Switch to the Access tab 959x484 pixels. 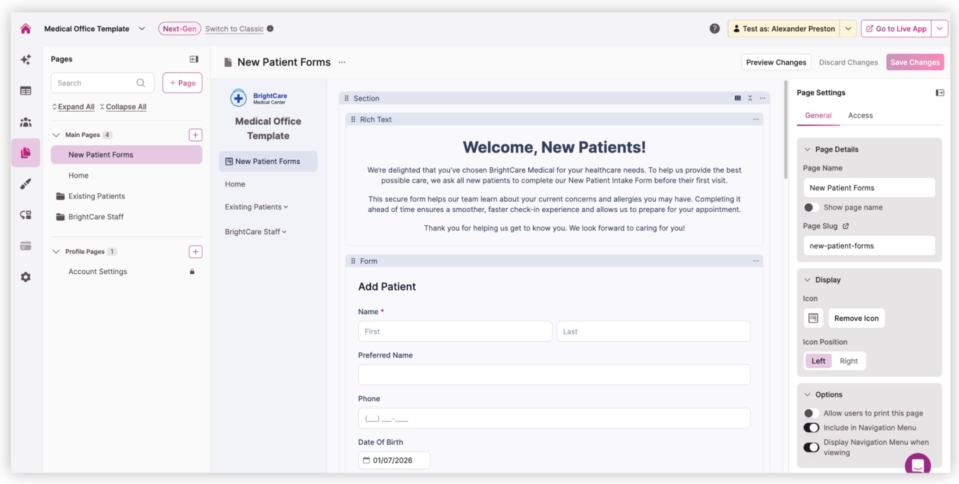coord(860,115)
